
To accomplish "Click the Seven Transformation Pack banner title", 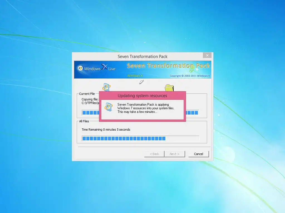I will [168, 65].
